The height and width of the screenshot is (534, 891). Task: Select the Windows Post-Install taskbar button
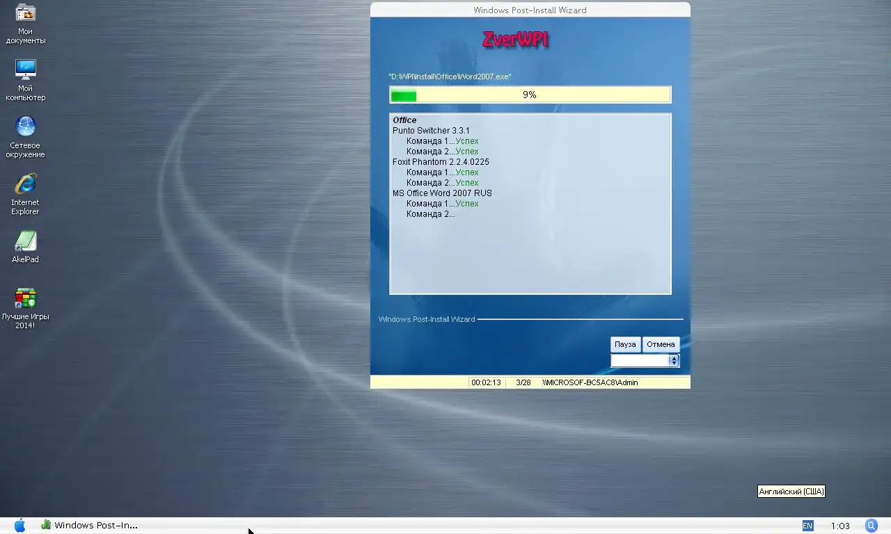[89, 526]
